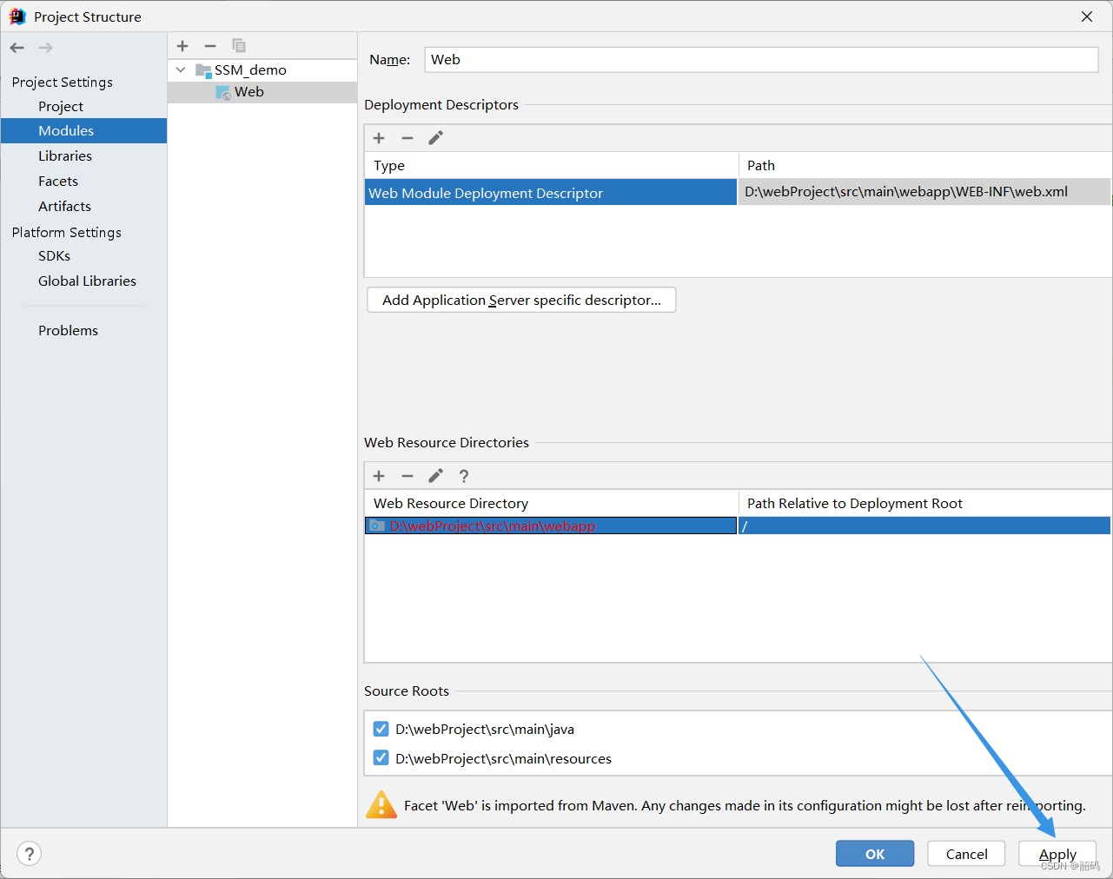Add a new module with plus icon

click(182, 46)
